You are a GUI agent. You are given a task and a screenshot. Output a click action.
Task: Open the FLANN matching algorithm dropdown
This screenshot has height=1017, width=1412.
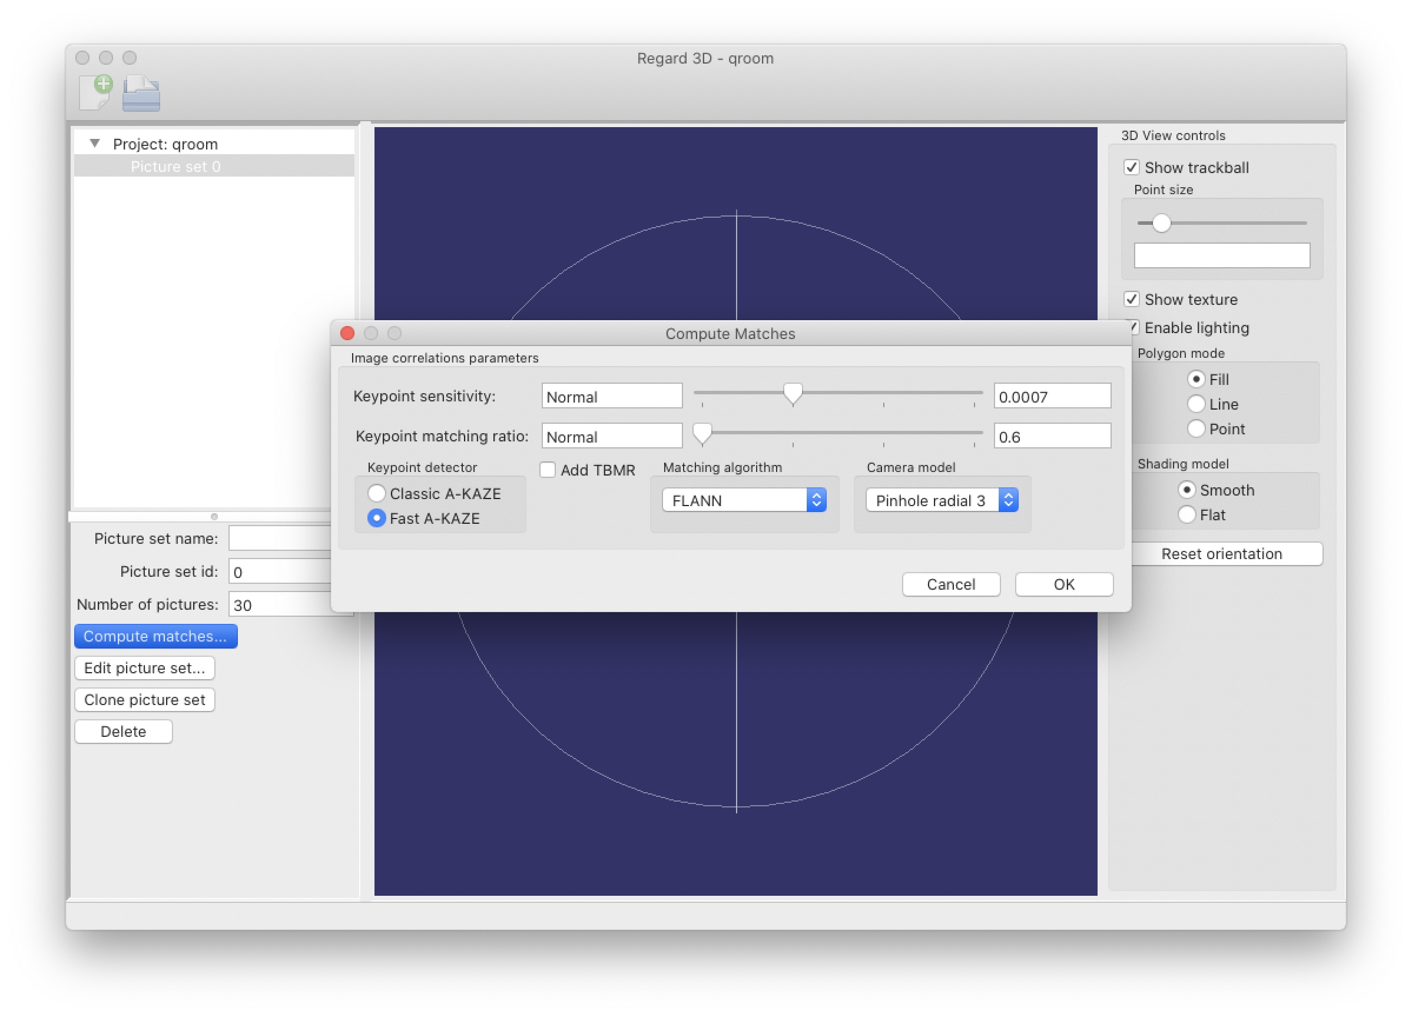(x=744, y=500)
